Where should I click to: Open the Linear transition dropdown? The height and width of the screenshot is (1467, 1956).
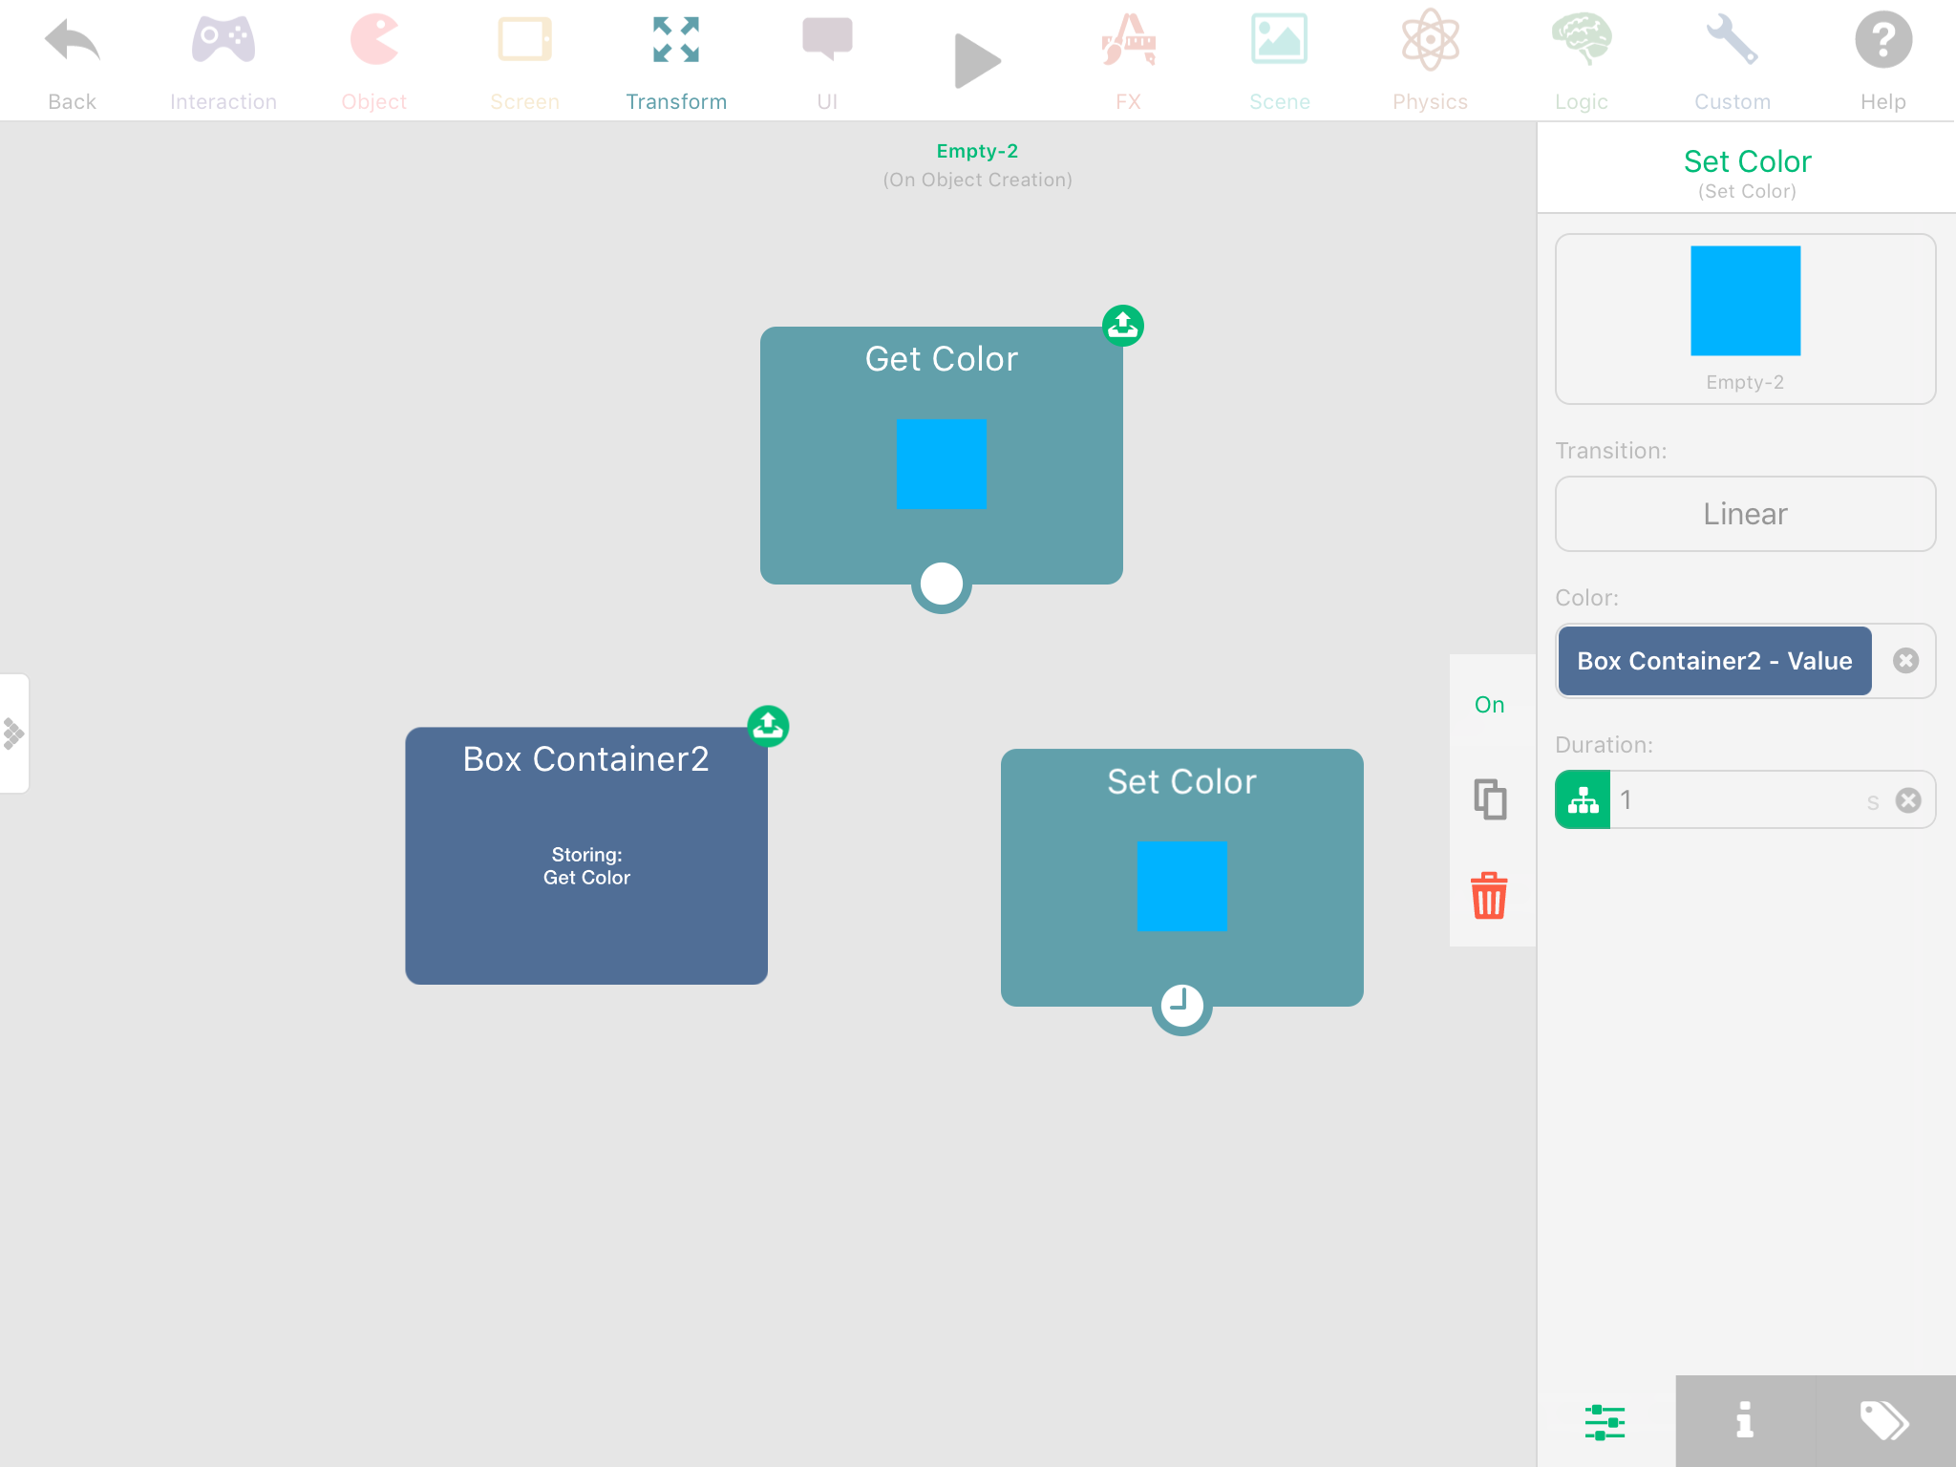coord(1745,514)
